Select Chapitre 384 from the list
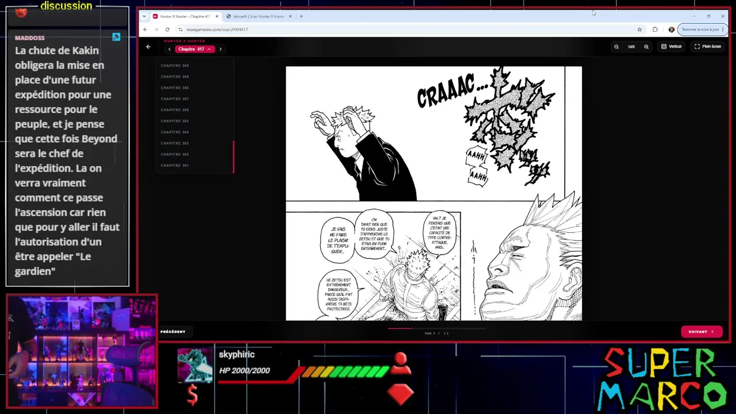Screen dimensions: 736x414 [175, 132]
